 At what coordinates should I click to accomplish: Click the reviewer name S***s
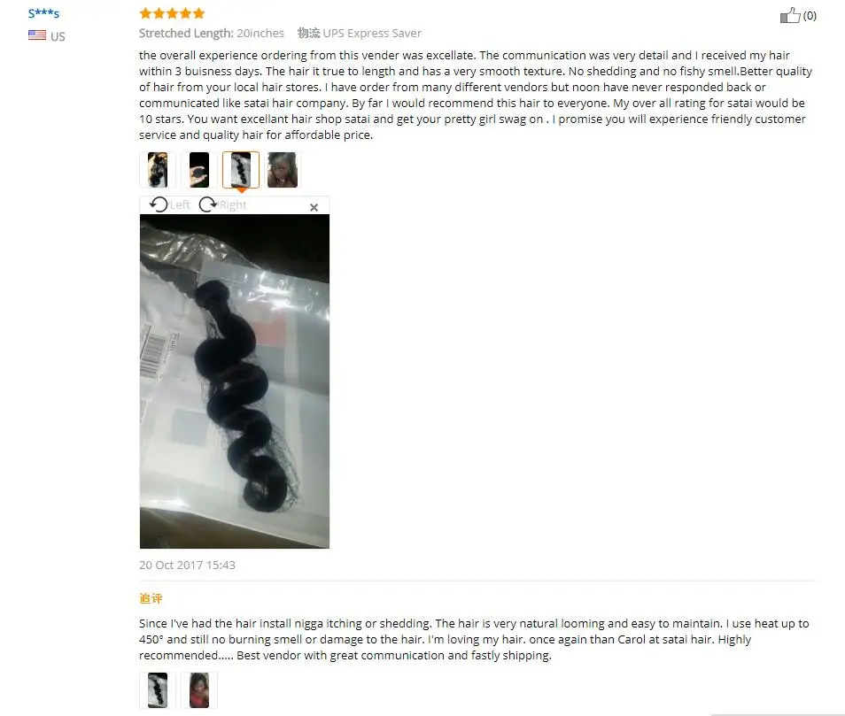pos(43,13)
